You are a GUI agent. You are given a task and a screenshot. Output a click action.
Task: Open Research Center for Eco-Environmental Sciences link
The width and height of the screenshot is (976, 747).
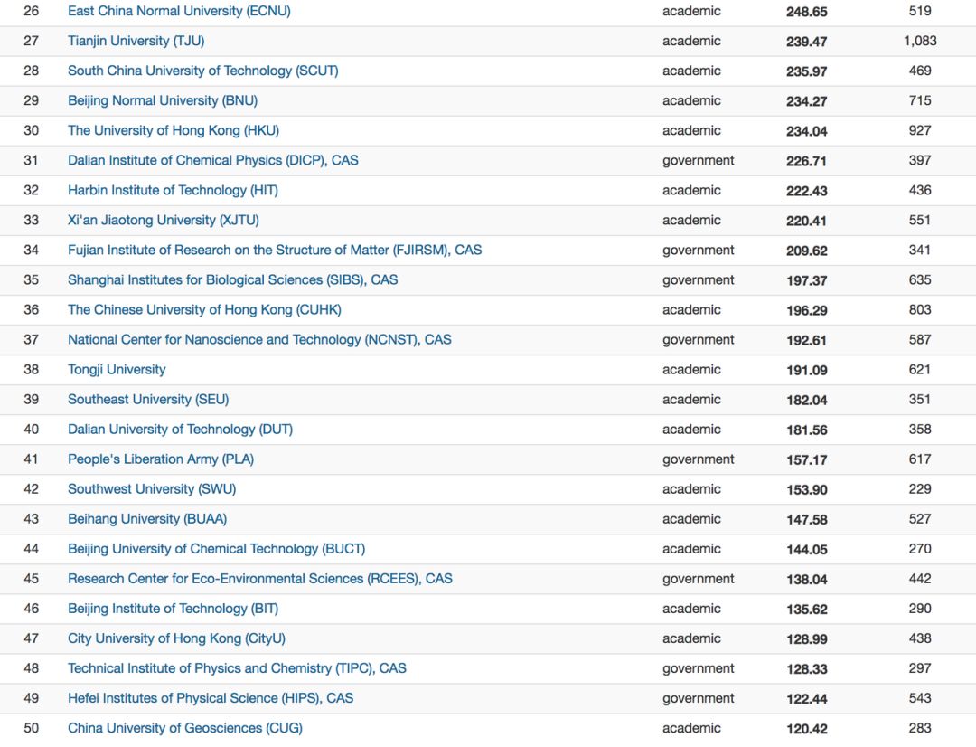[260, 580]
